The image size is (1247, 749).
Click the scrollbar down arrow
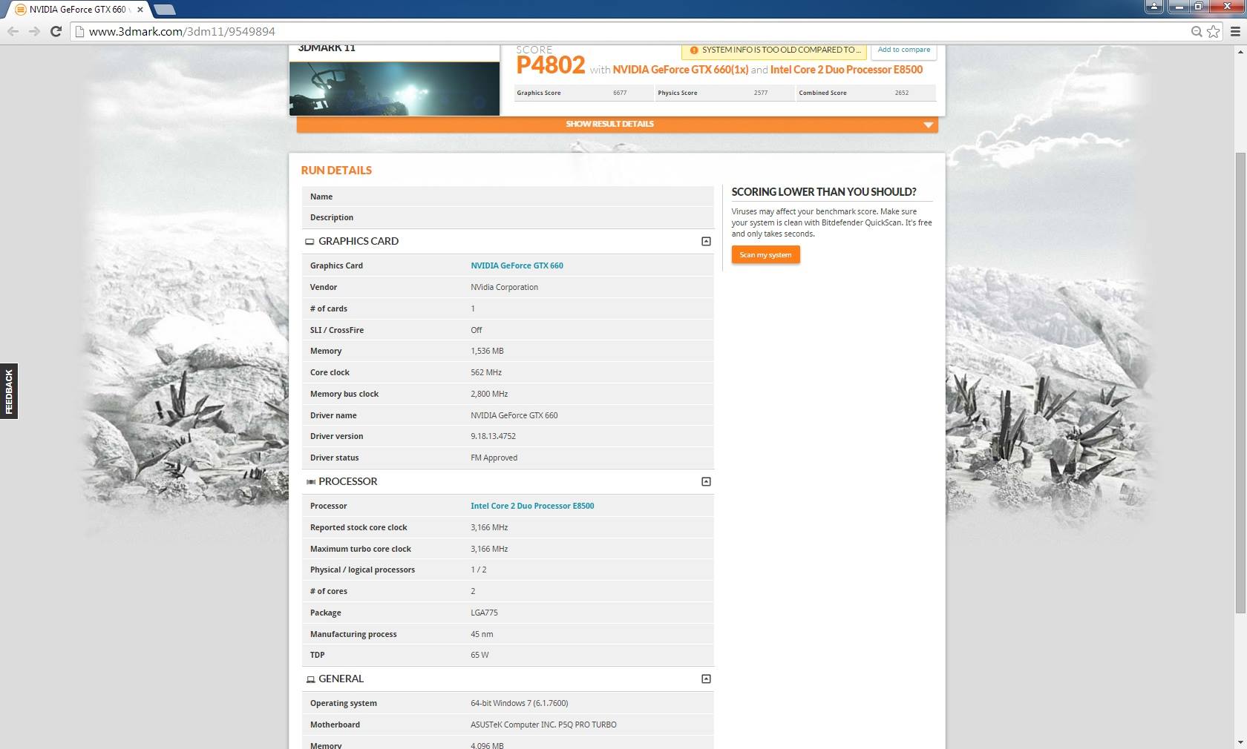point(1240,742)
